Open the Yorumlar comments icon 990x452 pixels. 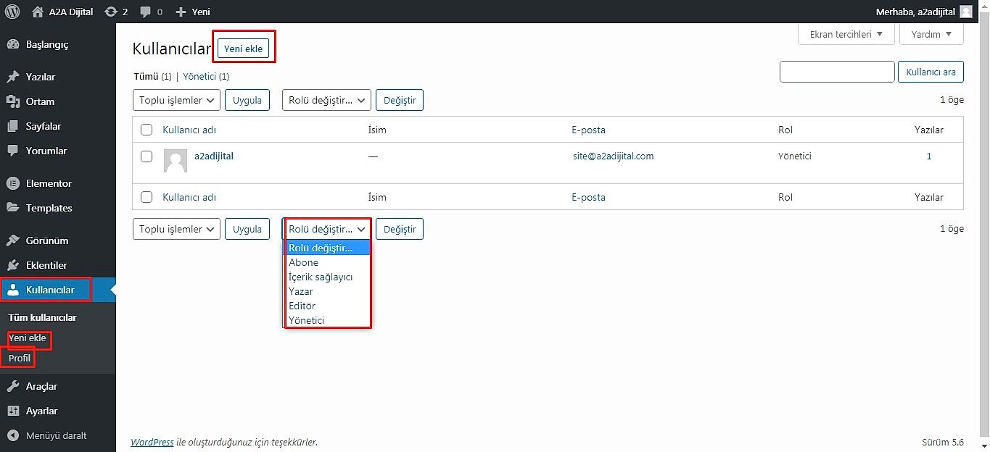(12, 151)
